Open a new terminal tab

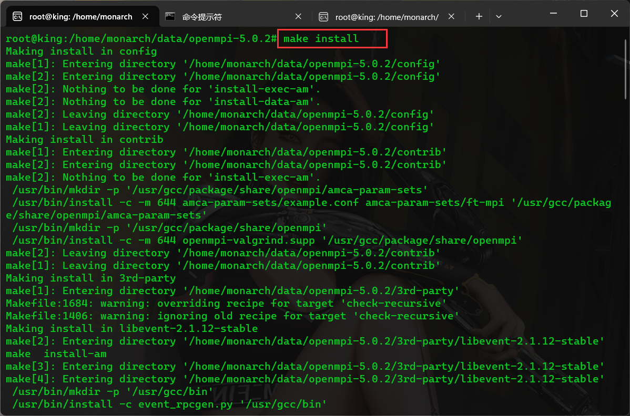pos(479,16)
